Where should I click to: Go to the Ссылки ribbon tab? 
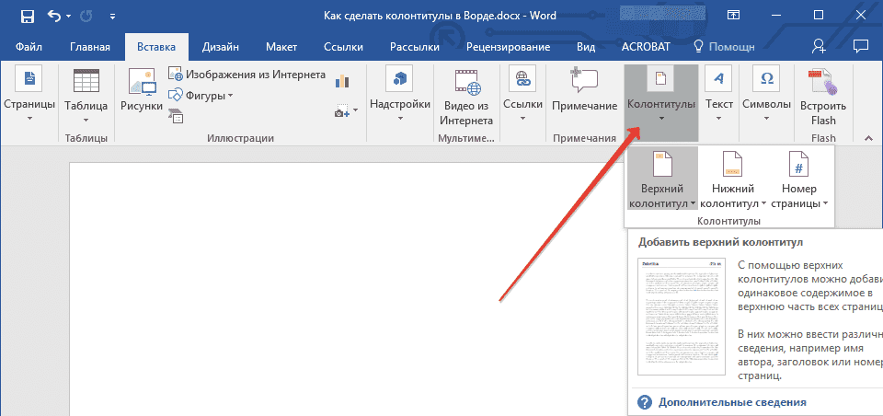coord(343,47)
